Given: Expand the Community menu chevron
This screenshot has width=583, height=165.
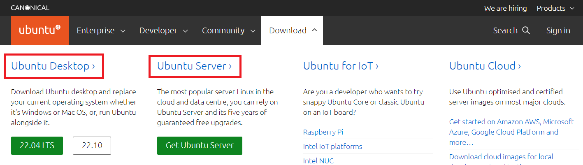Looking at the screenshot, I should coord(253,31).
